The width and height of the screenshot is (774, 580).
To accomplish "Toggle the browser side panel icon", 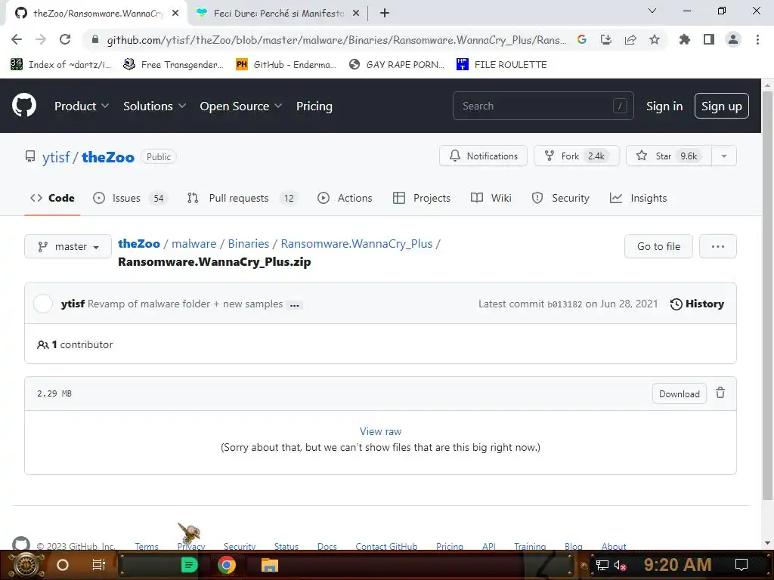I will (709, 39).
